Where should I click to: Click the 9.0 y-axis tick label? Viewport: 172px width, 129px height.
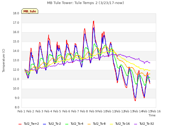[17, 98]
